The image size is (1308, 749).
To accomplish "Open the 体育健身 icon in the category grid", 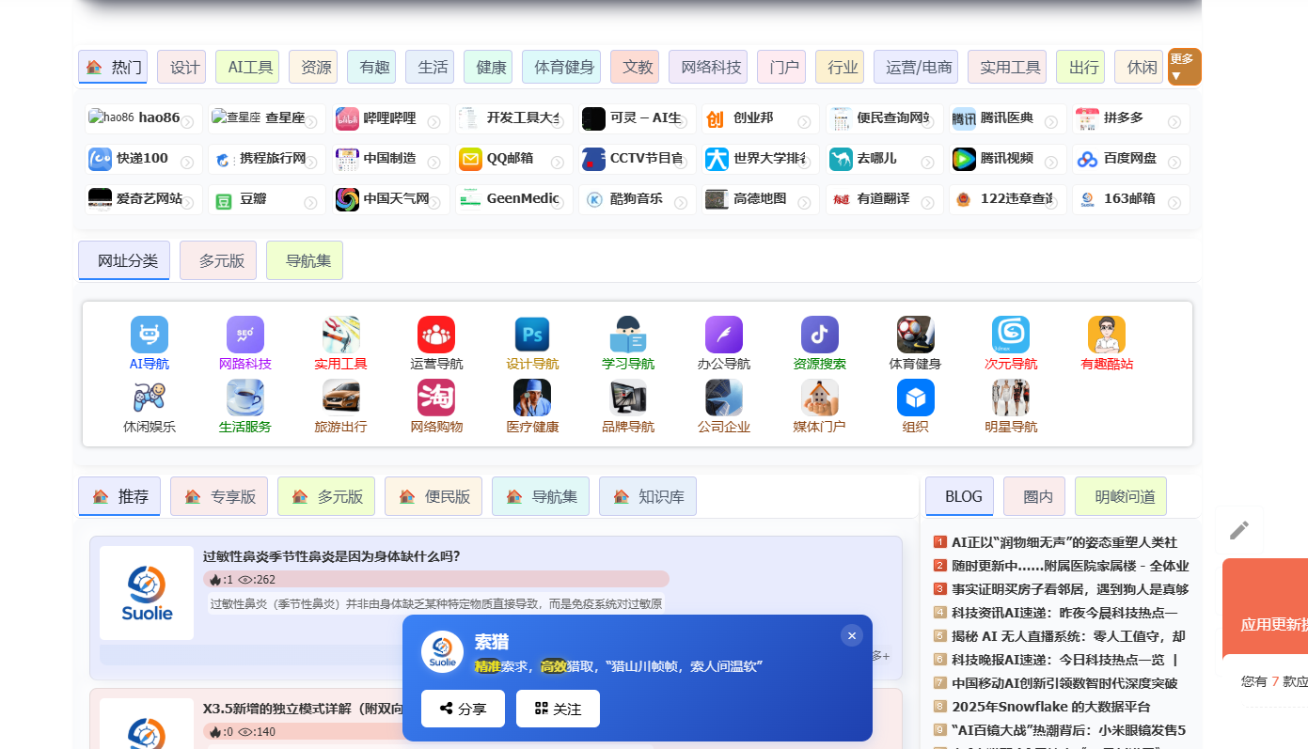I will click(916, 335).
